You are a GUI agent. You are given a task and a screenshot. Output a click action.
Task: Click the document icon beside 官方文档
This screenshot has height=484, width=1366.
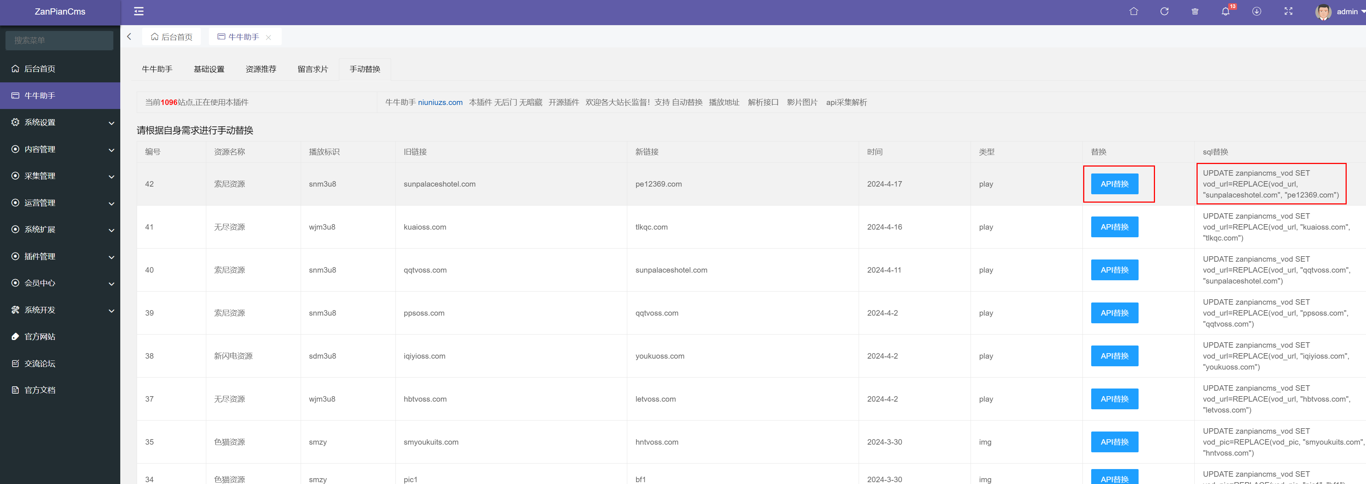coord(15,390)
